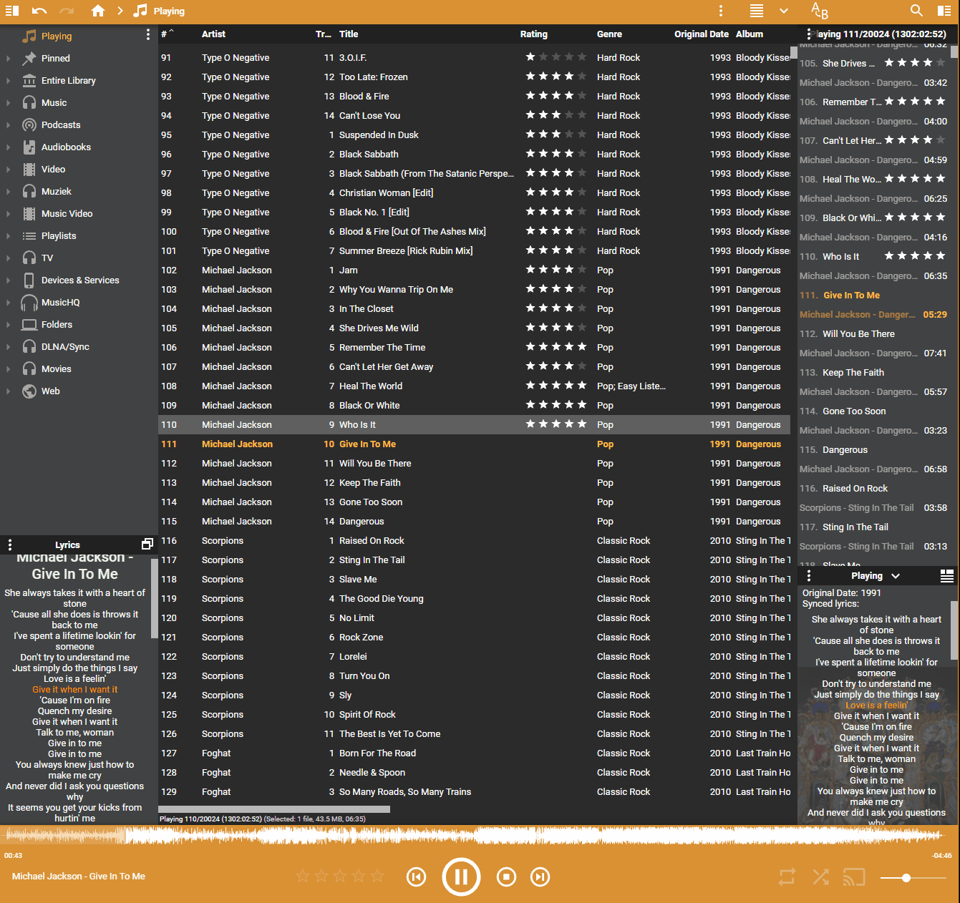Image resolution: width=960 pixels, height=903 pixels.
Task: Expand the TV node
Action: (8, 258)
